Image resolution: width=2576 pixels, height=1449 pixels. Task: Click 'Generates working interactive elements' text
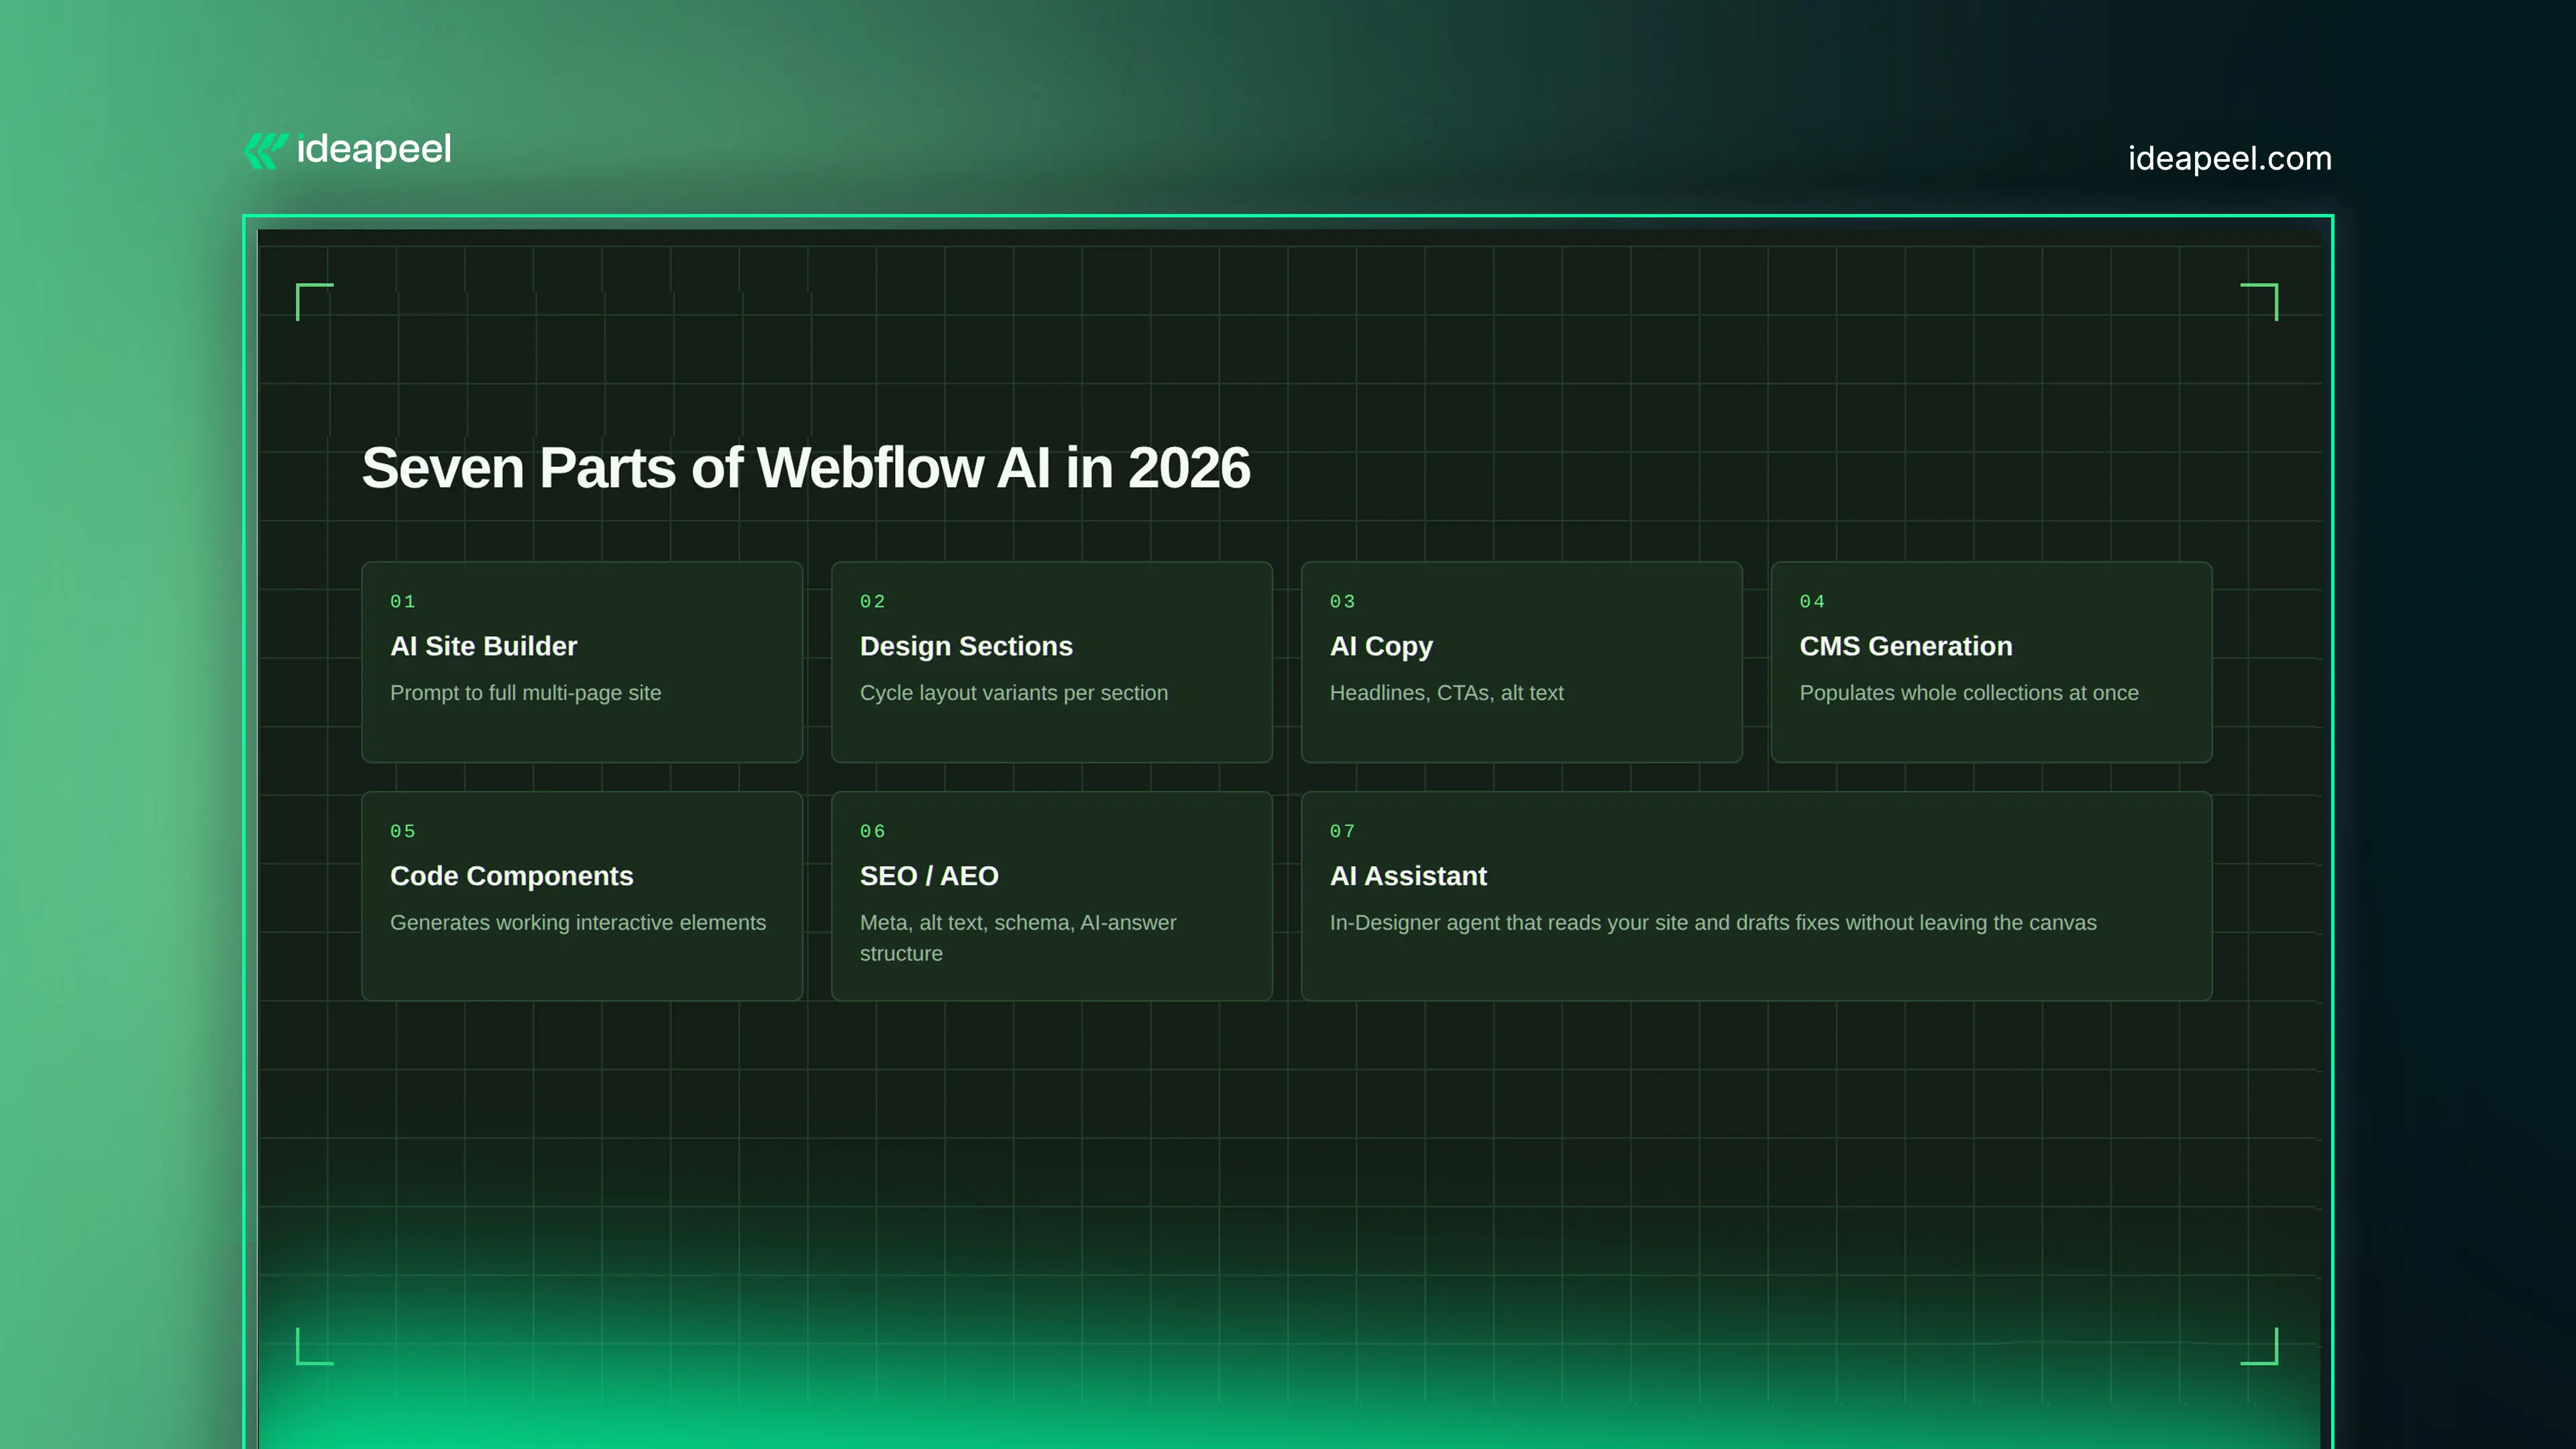click(x=578, y=923)
